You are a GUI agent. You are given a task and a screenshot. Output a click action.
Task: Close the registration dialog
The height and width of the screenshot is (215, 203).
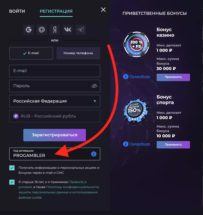pos(103,10)
